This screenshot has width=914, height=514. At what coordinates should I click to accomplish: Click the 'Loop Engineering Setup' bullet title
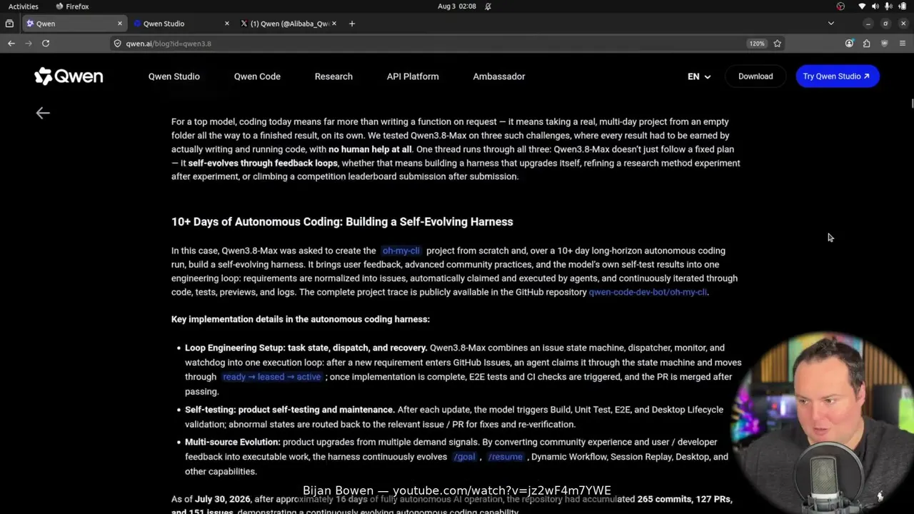pos(306,348)
